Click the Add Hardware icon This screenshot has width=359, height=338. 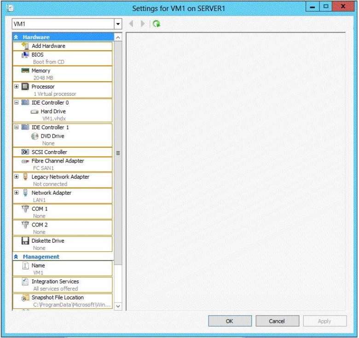pos(25,46)
